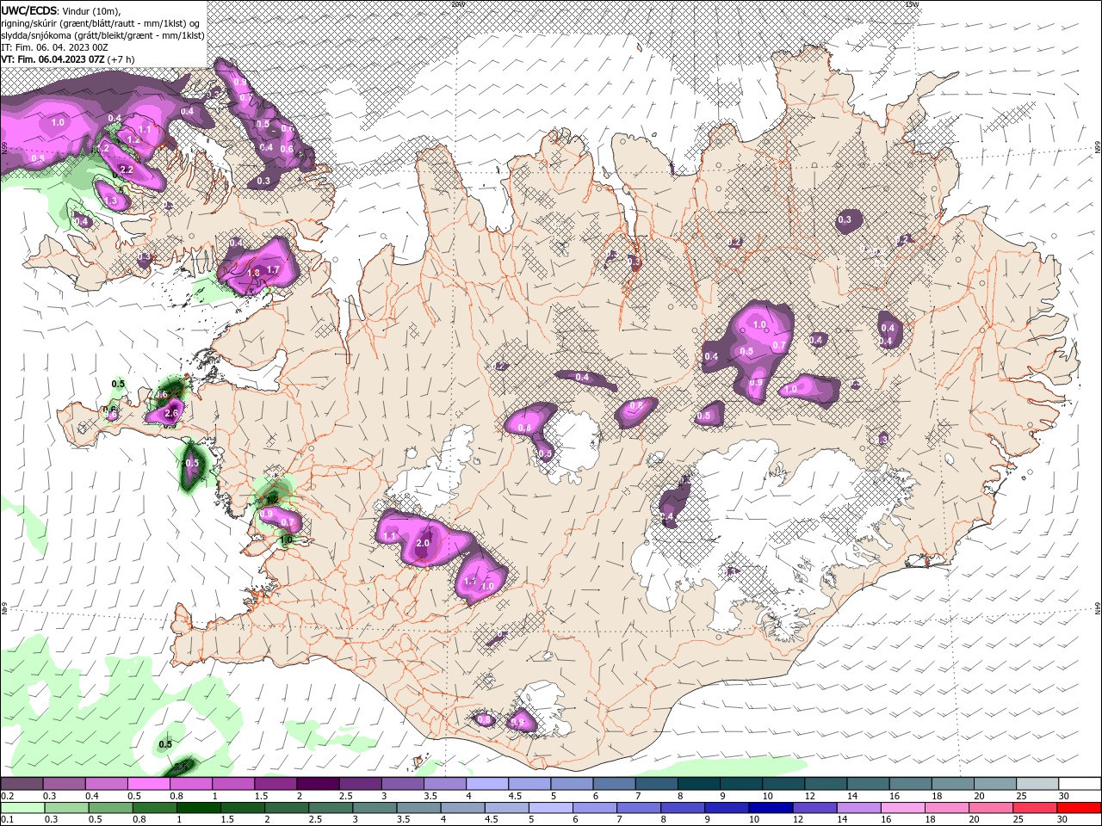Click the dark blue rain swatch between 10 and 12
Image resolution: width=1102 pixels, height=826 pixels.
tap(771, 808)
